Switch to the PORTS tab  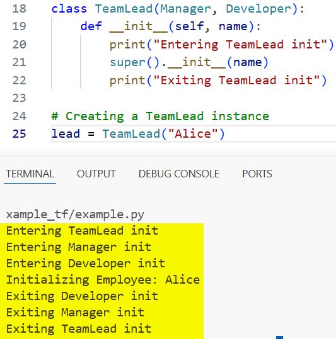tap(257, 174)
